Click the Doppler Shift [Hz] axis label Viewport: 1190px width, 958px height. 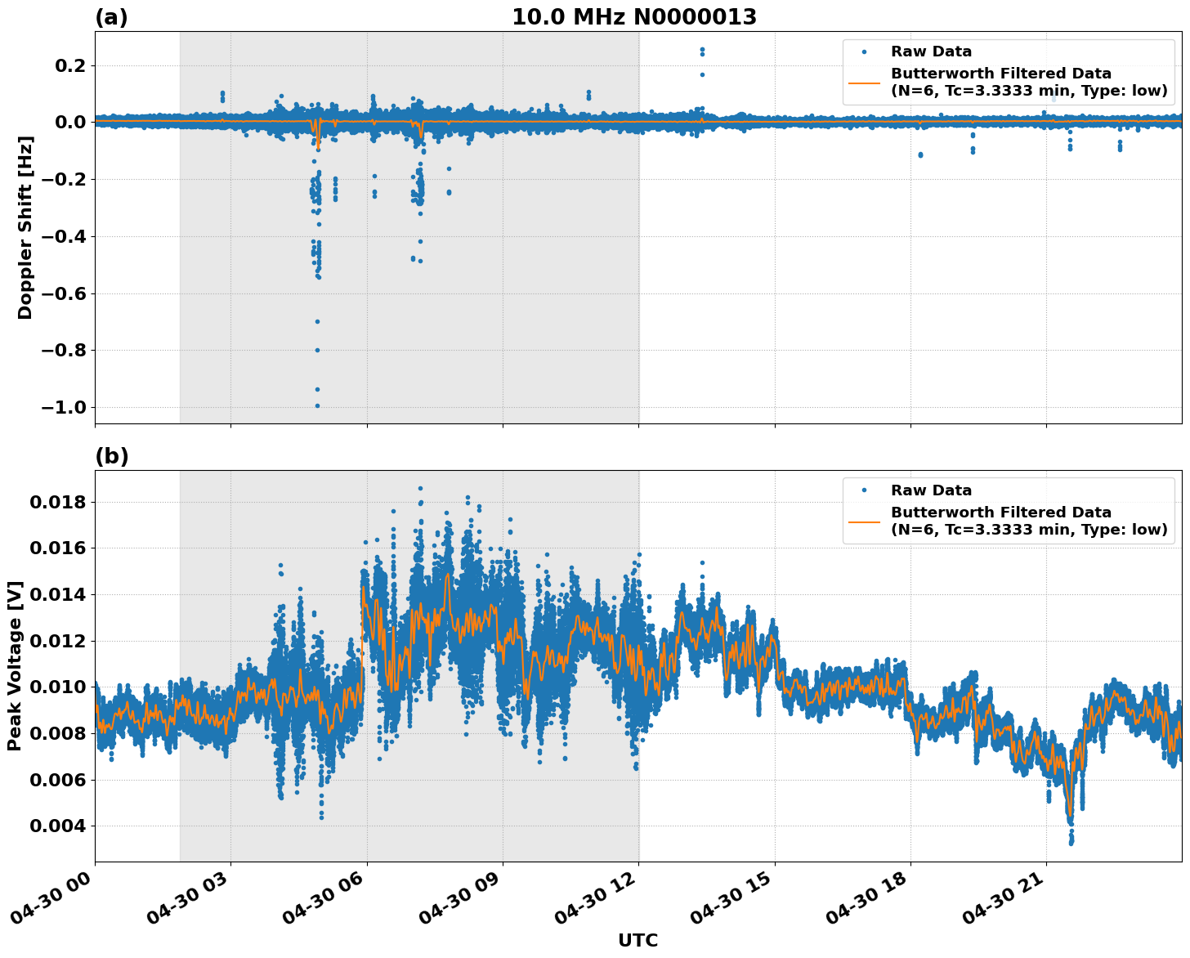25,227
